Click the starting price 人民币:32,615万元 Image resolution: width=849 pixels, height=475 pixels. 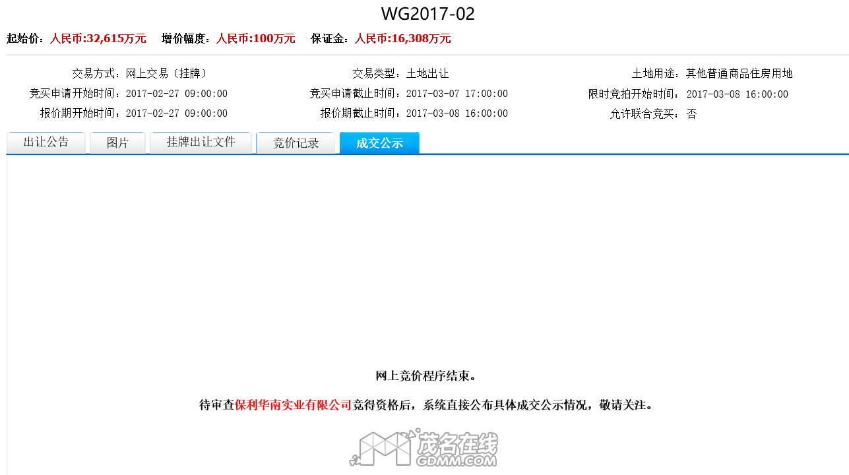click(98, 39)
